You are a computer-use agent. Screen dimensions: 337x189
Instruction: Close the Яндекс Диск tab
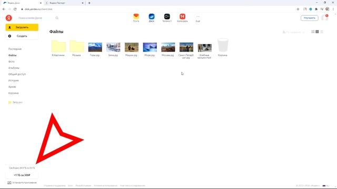41,3
